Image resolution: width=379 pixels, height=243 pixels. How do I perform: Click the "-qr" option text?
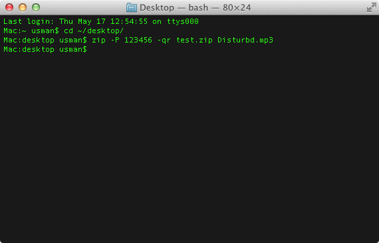tap(164, 40)
